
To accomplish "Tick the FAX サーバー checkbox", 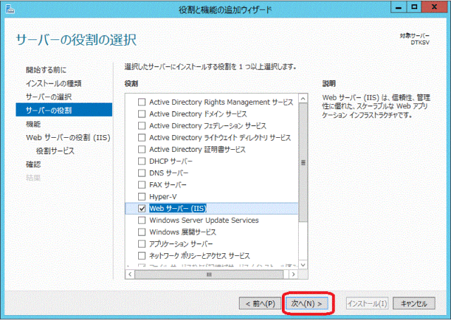I will coord(142,184).
